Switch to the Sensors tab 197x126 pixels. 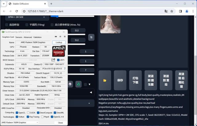point(19,37)
